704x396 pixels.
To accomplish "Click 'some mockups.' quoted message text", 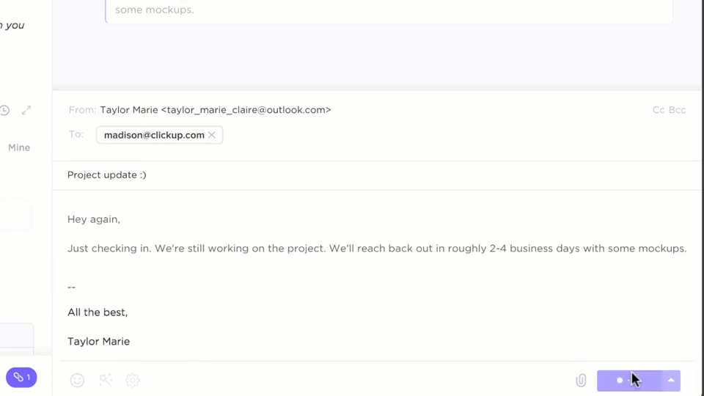I will pyautogui.click(x=155, y=10).
